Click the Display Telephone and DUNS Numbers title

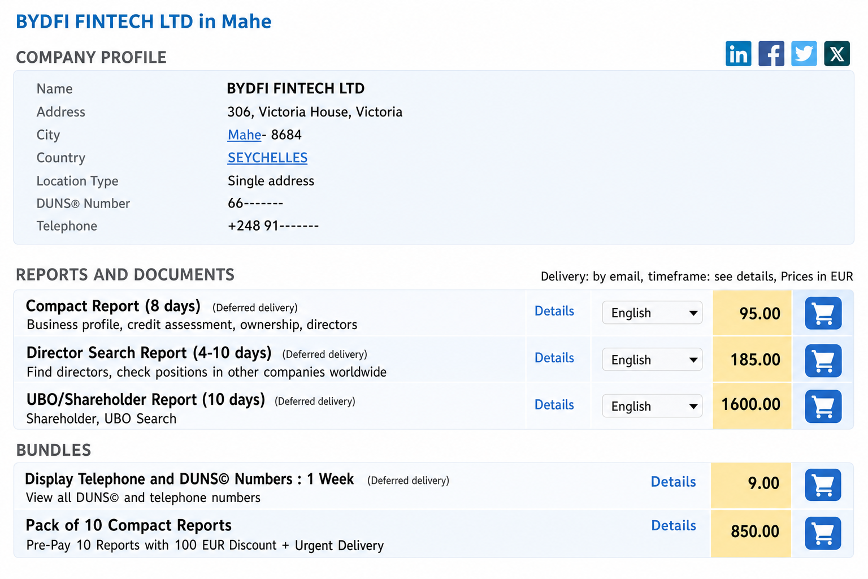click(x=189, y=479)
